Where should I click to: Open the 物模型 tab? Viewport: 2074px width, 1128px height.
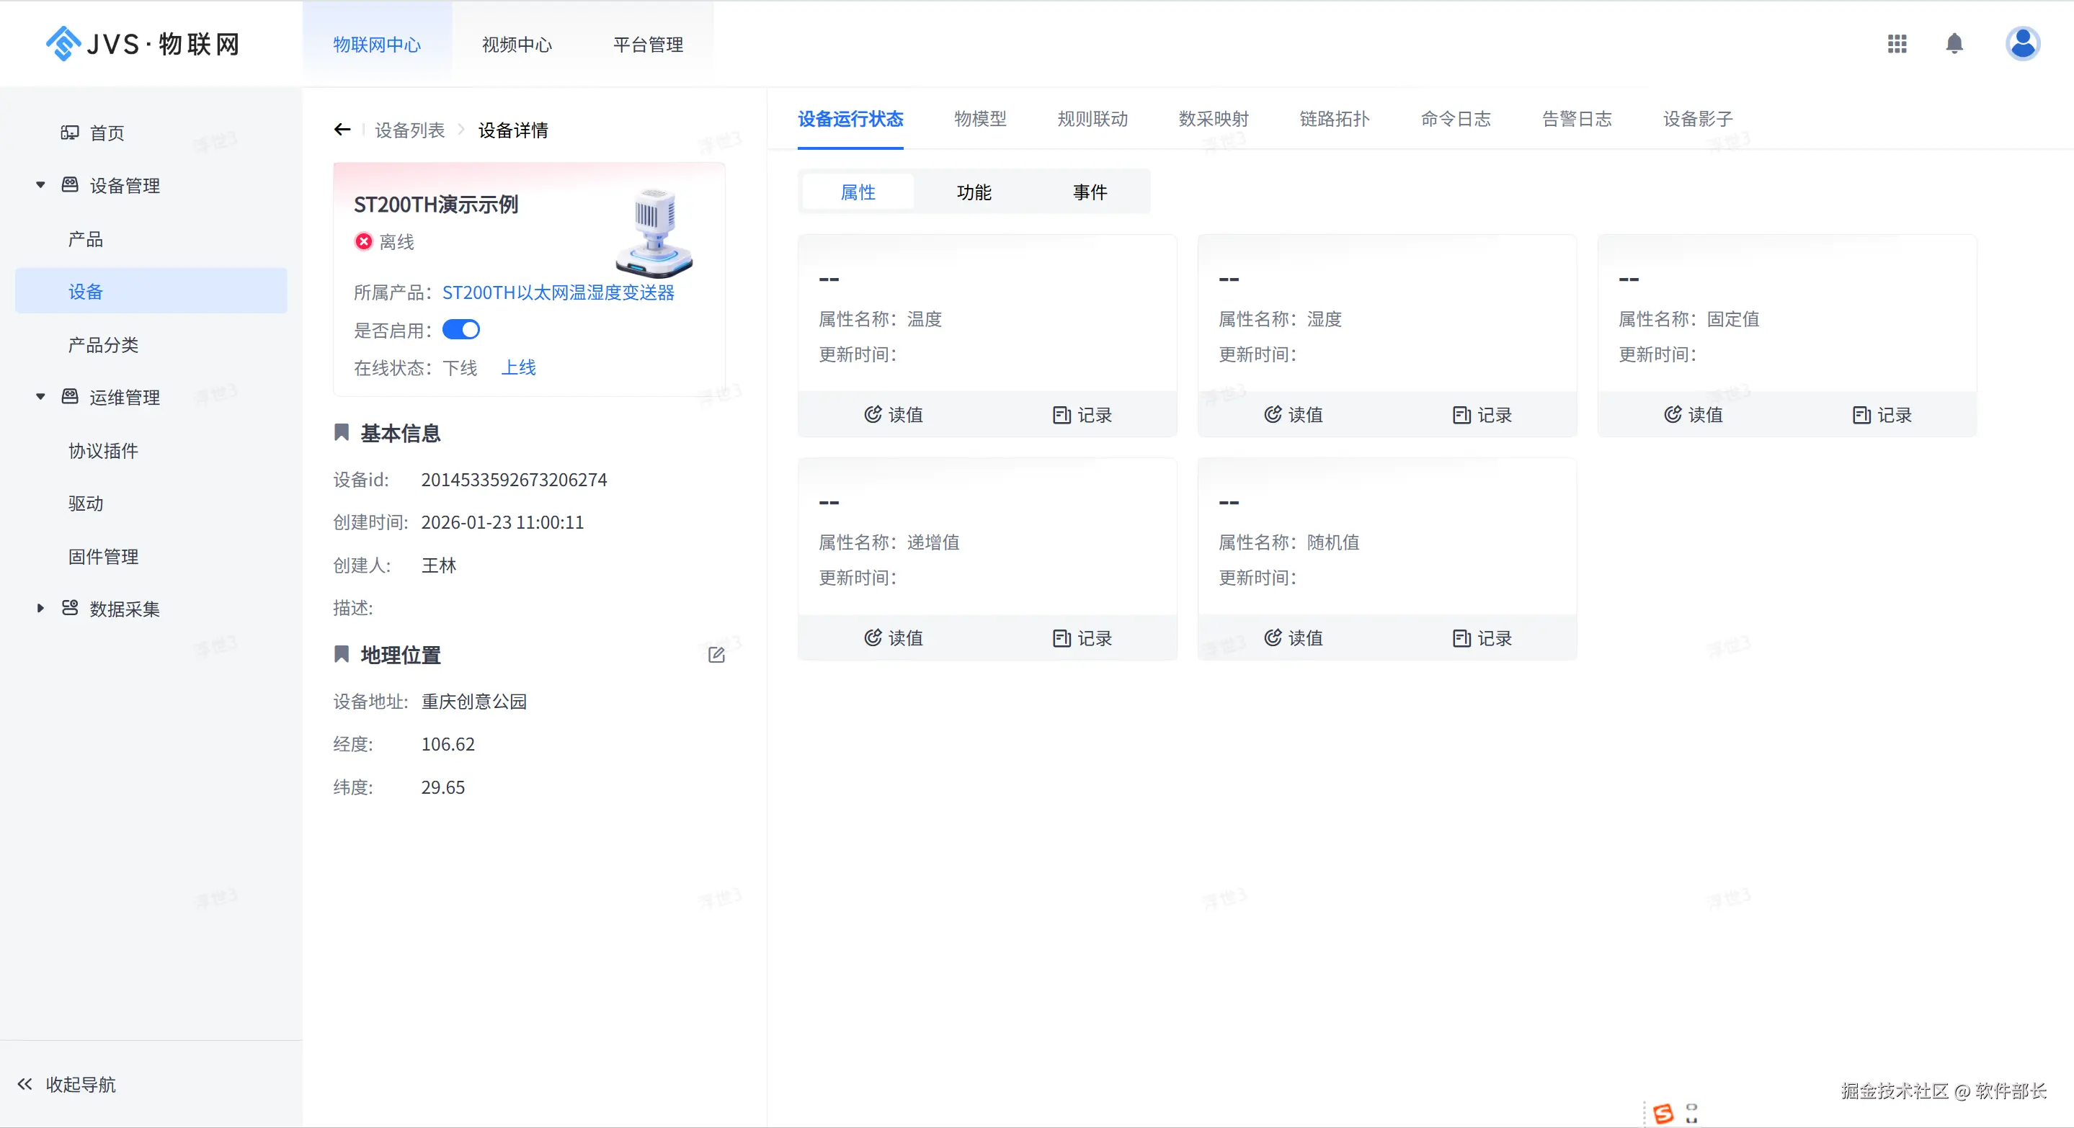980,119
